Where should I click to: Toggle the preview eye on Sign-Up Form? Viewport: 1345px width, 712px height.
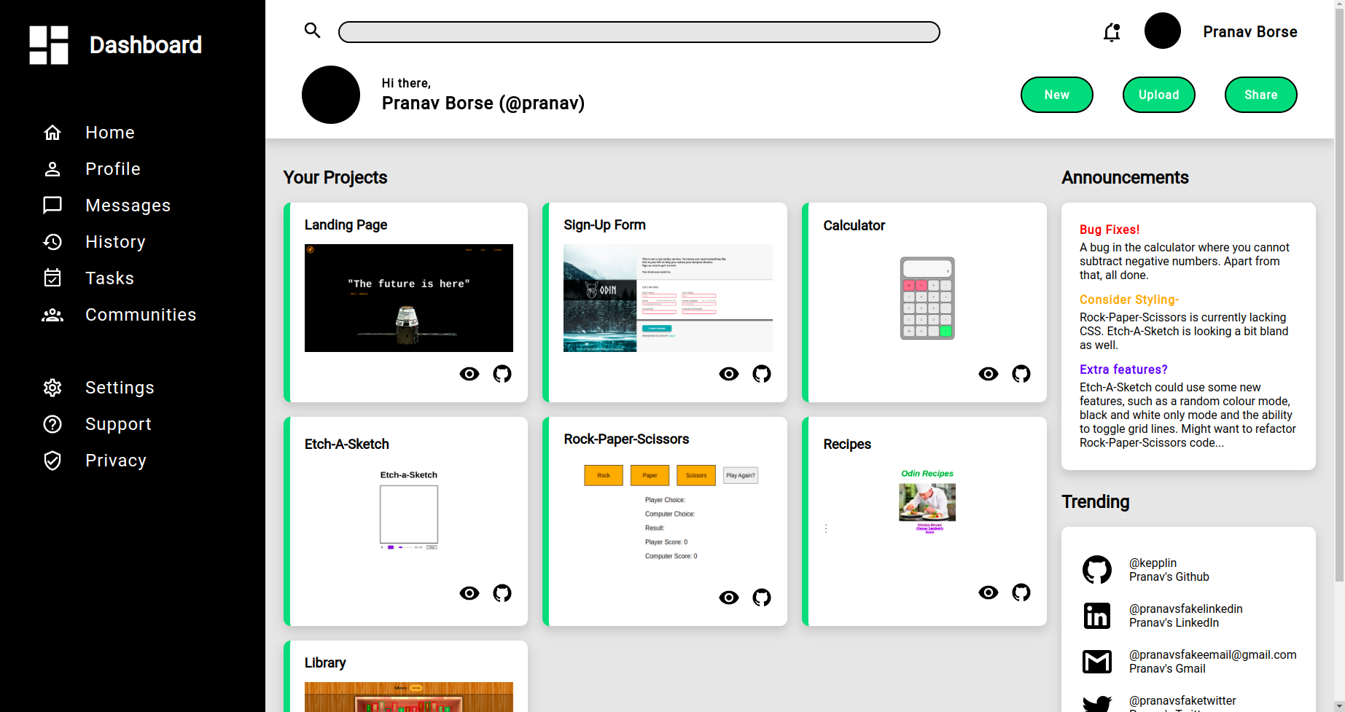(x=728, y=373)
